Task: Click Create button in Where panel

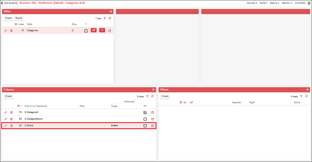Action: coord(165,96)
